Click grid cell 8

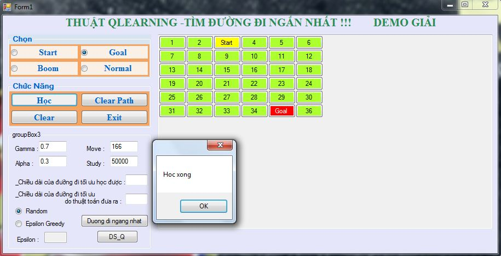(x=199, y=56)
